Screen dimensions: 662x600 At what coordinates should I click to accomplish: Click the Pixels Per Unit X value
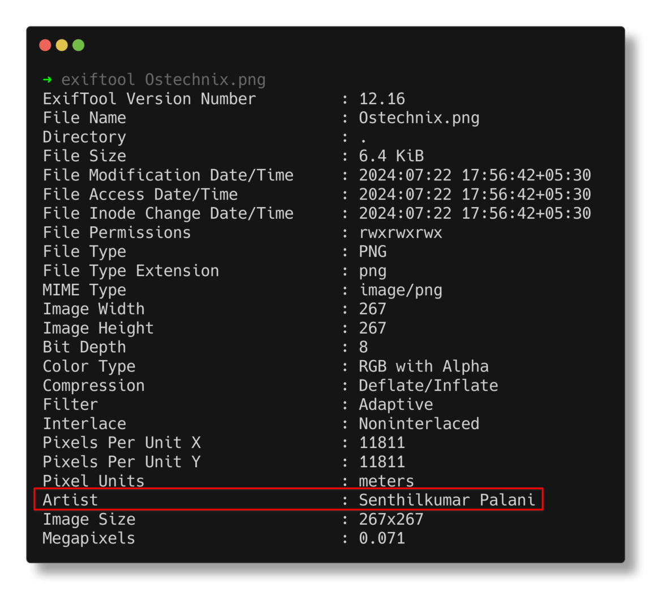[382, 443]
